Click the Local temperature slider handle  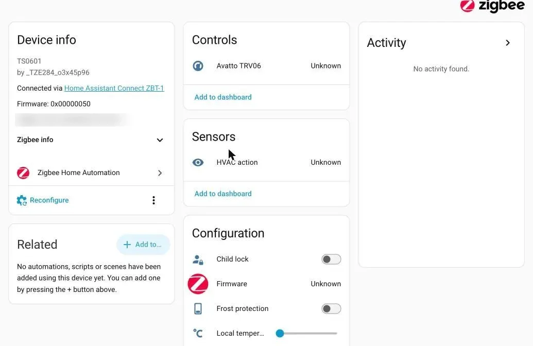tap(280, 334)
